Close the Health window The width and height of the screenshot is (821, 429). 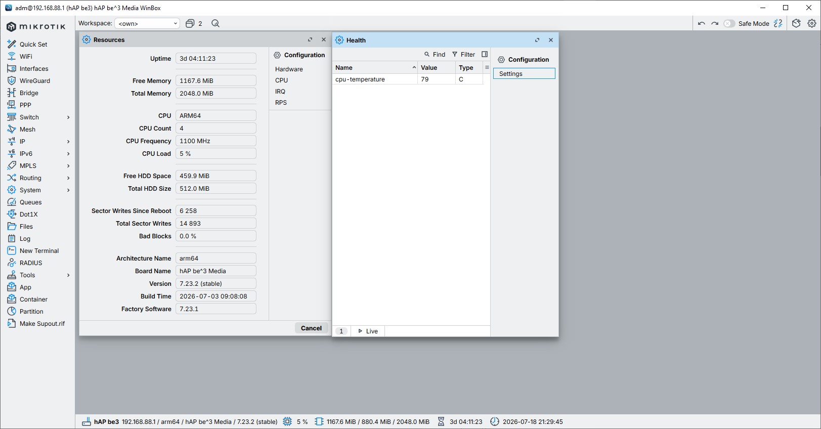[551, 40]
